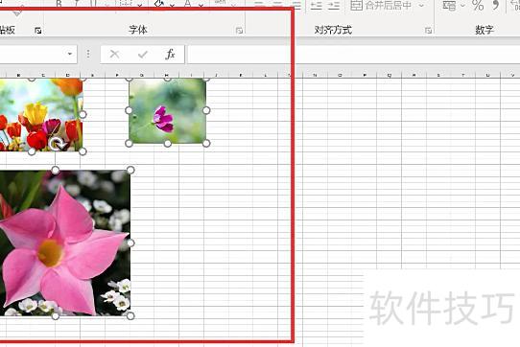Select column S header
This screenshot has height=347, width=520.
coord(438,75)
